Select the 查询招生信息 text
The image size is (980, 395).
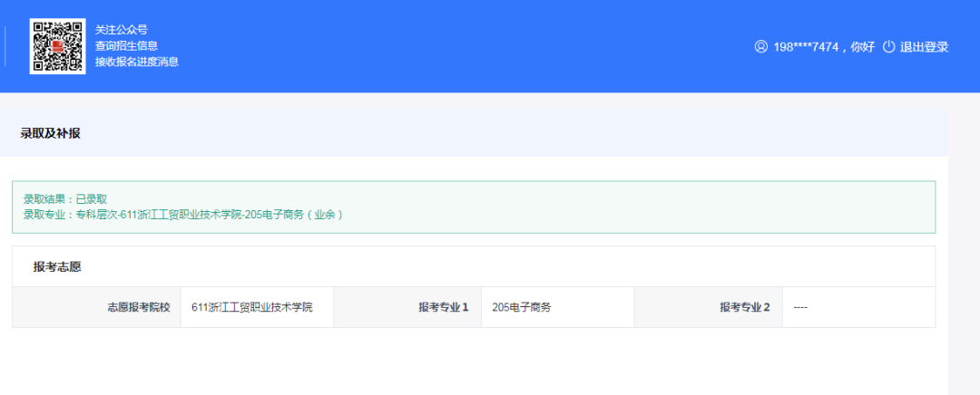click(126, 45)
